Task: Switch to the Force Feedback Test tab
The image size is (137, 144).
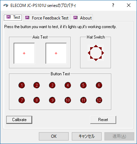Action: (x=46, y=18)
